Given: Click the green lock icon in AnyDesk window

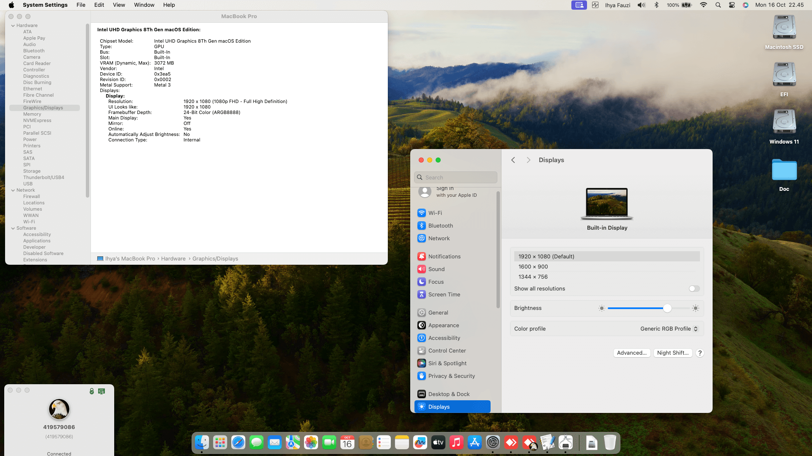Looking at the screenshot, I should click(92, 391).
